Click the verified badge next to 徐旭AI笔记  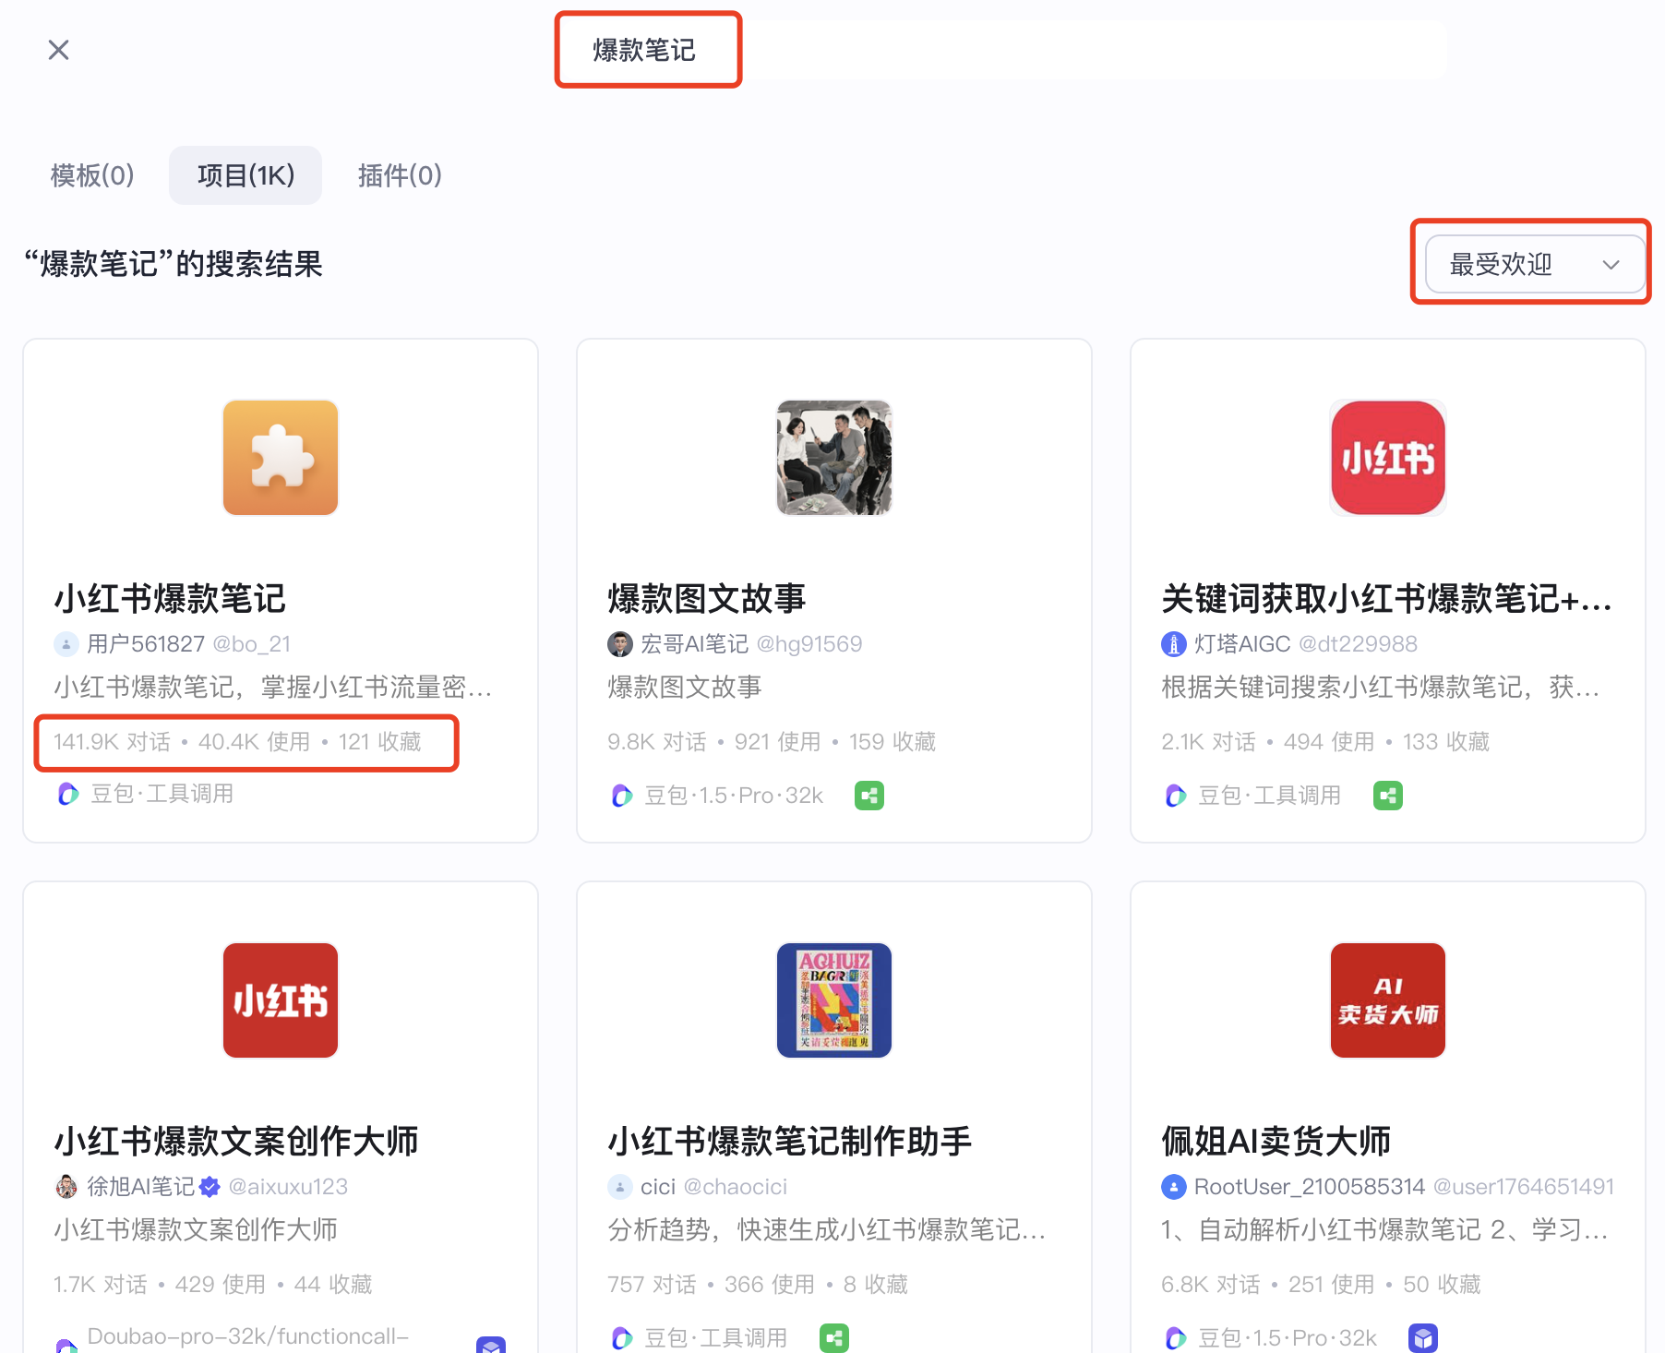coord(210,1187)
